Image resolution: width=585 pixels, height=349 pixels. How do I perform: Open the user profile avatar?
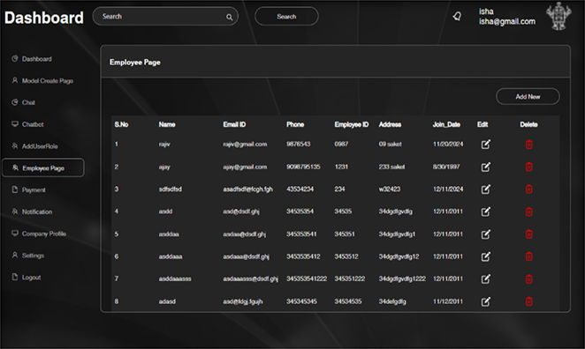coord(558,17)
